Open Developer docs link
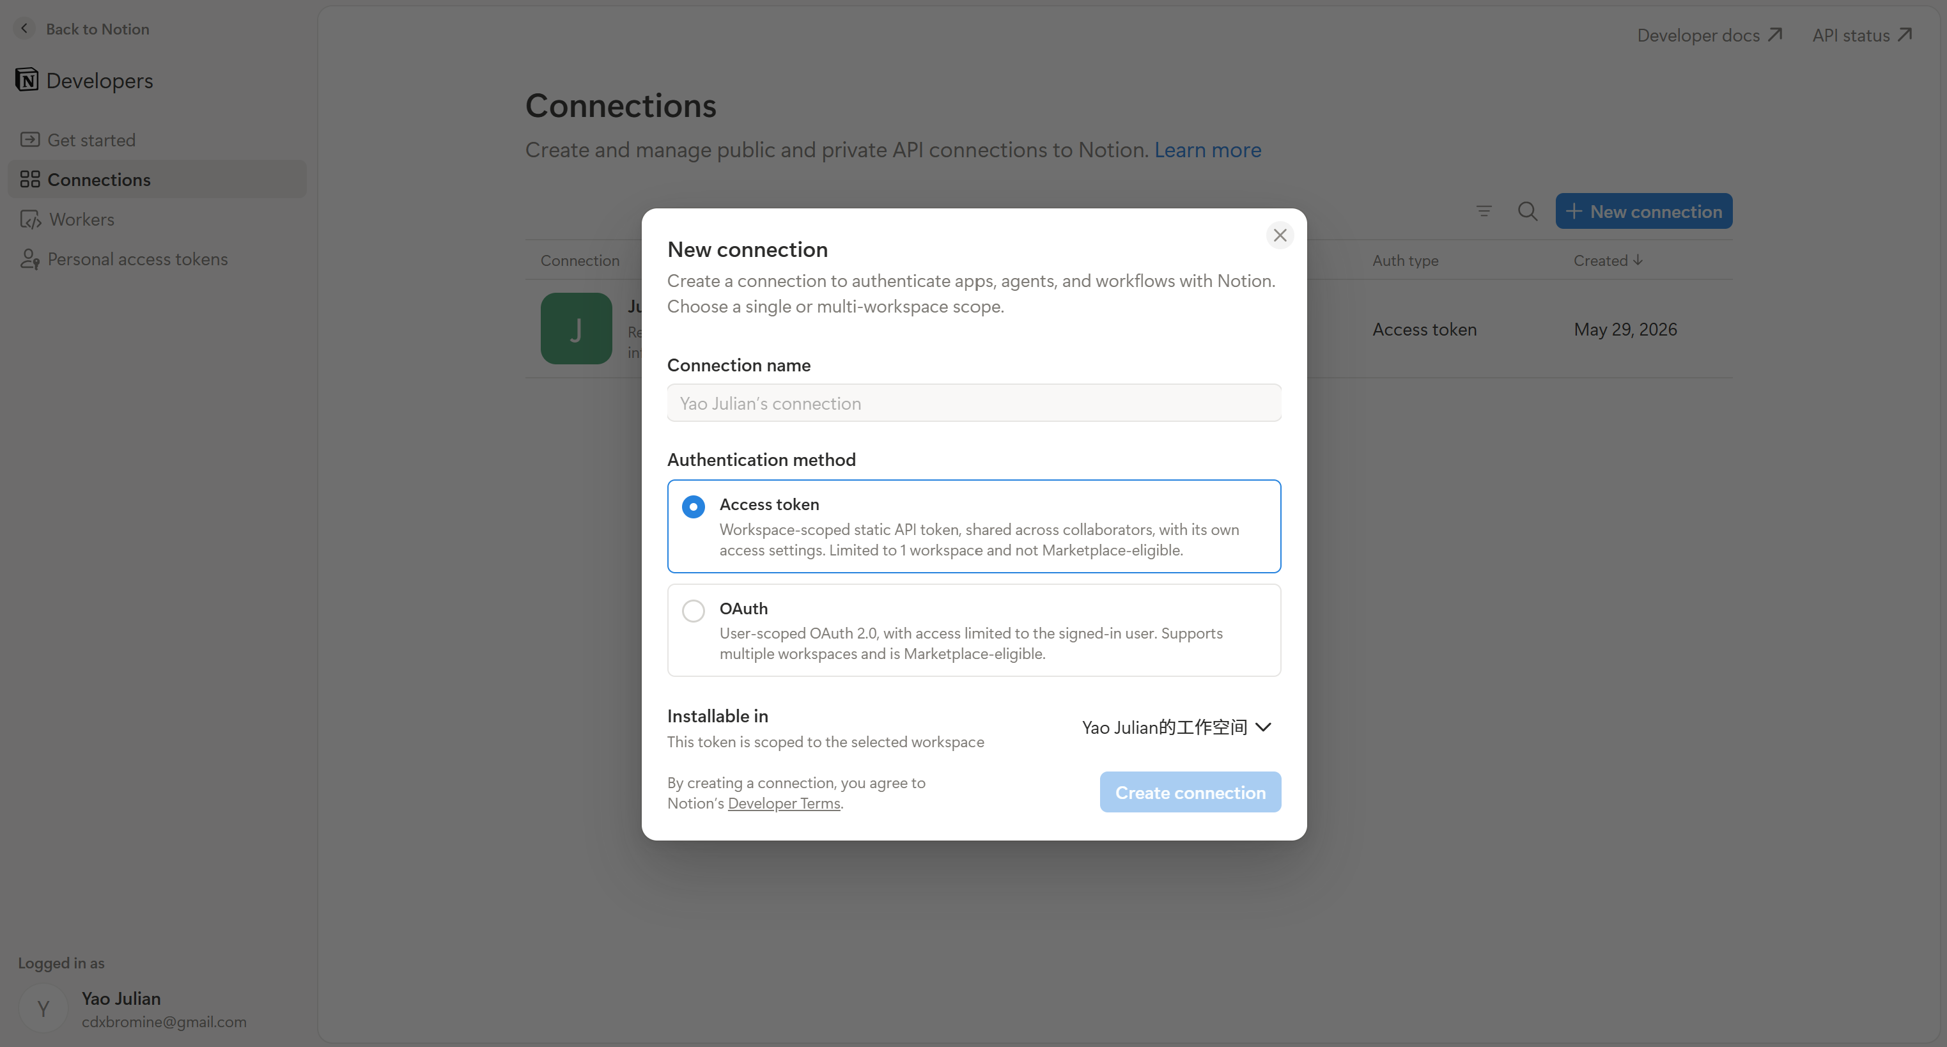This screenshot has width=1947, height=1047. click(1710, 35)
